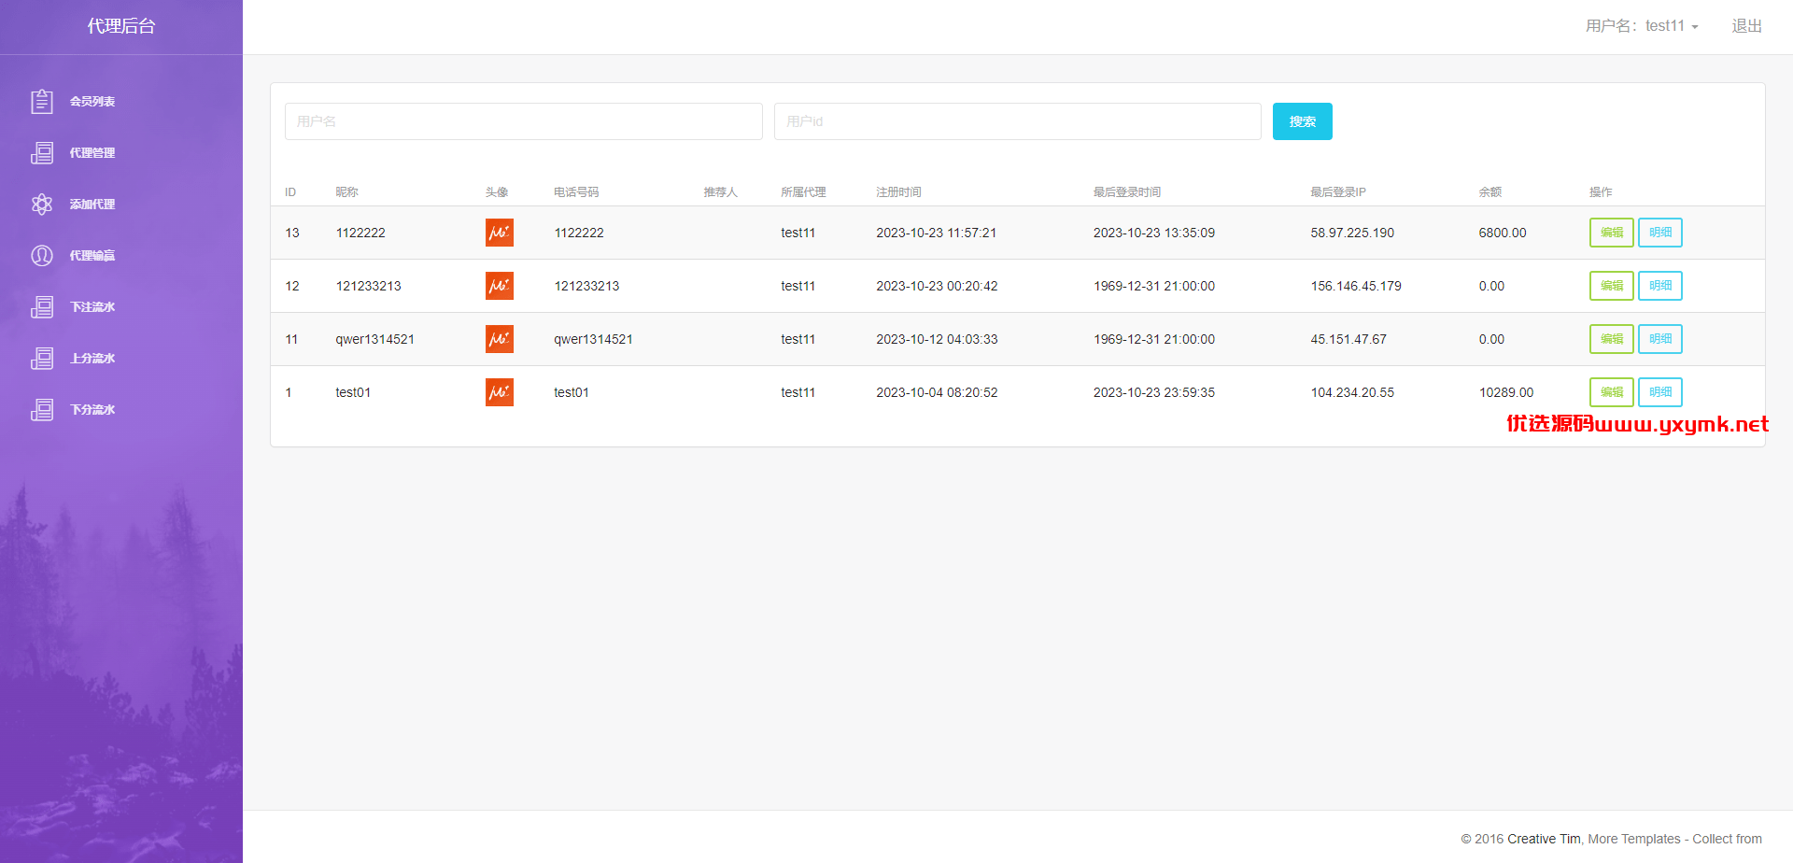This screenshot has width=1793, height=863.
Task: Open 明细 for user 121233213
Action: tap(1659, 286)
